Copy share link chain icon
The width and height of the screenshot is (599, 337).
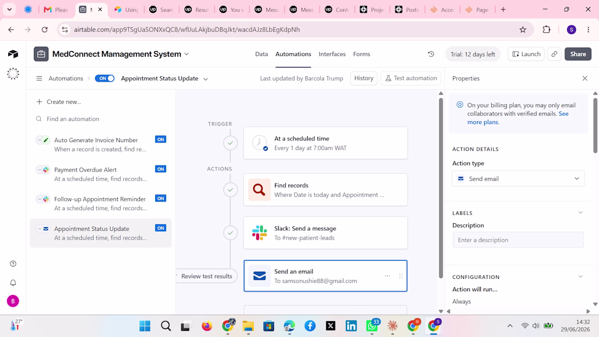[x=554, y=54]
